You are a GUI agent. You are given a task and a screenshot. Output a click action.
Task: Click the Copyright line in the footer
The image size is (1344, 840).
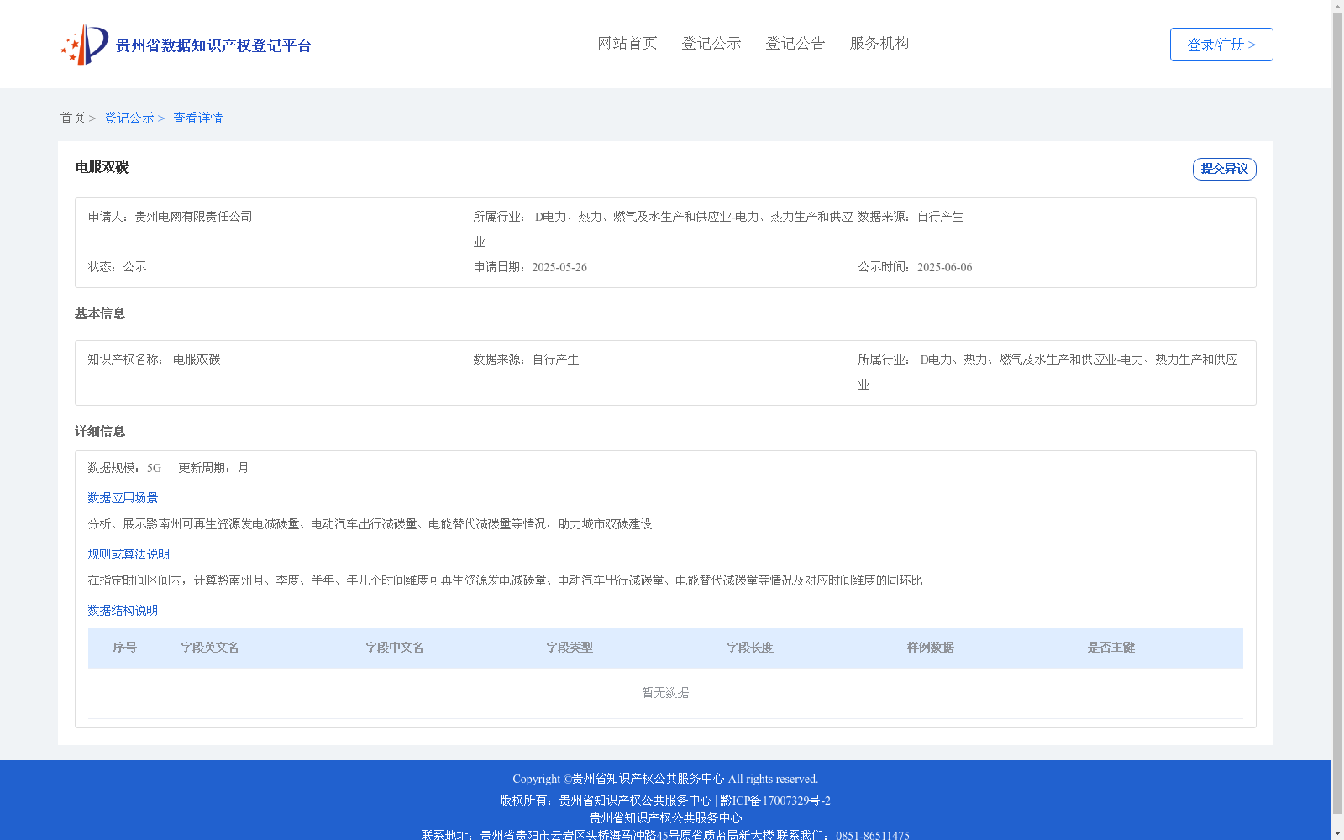click(665, 779)
